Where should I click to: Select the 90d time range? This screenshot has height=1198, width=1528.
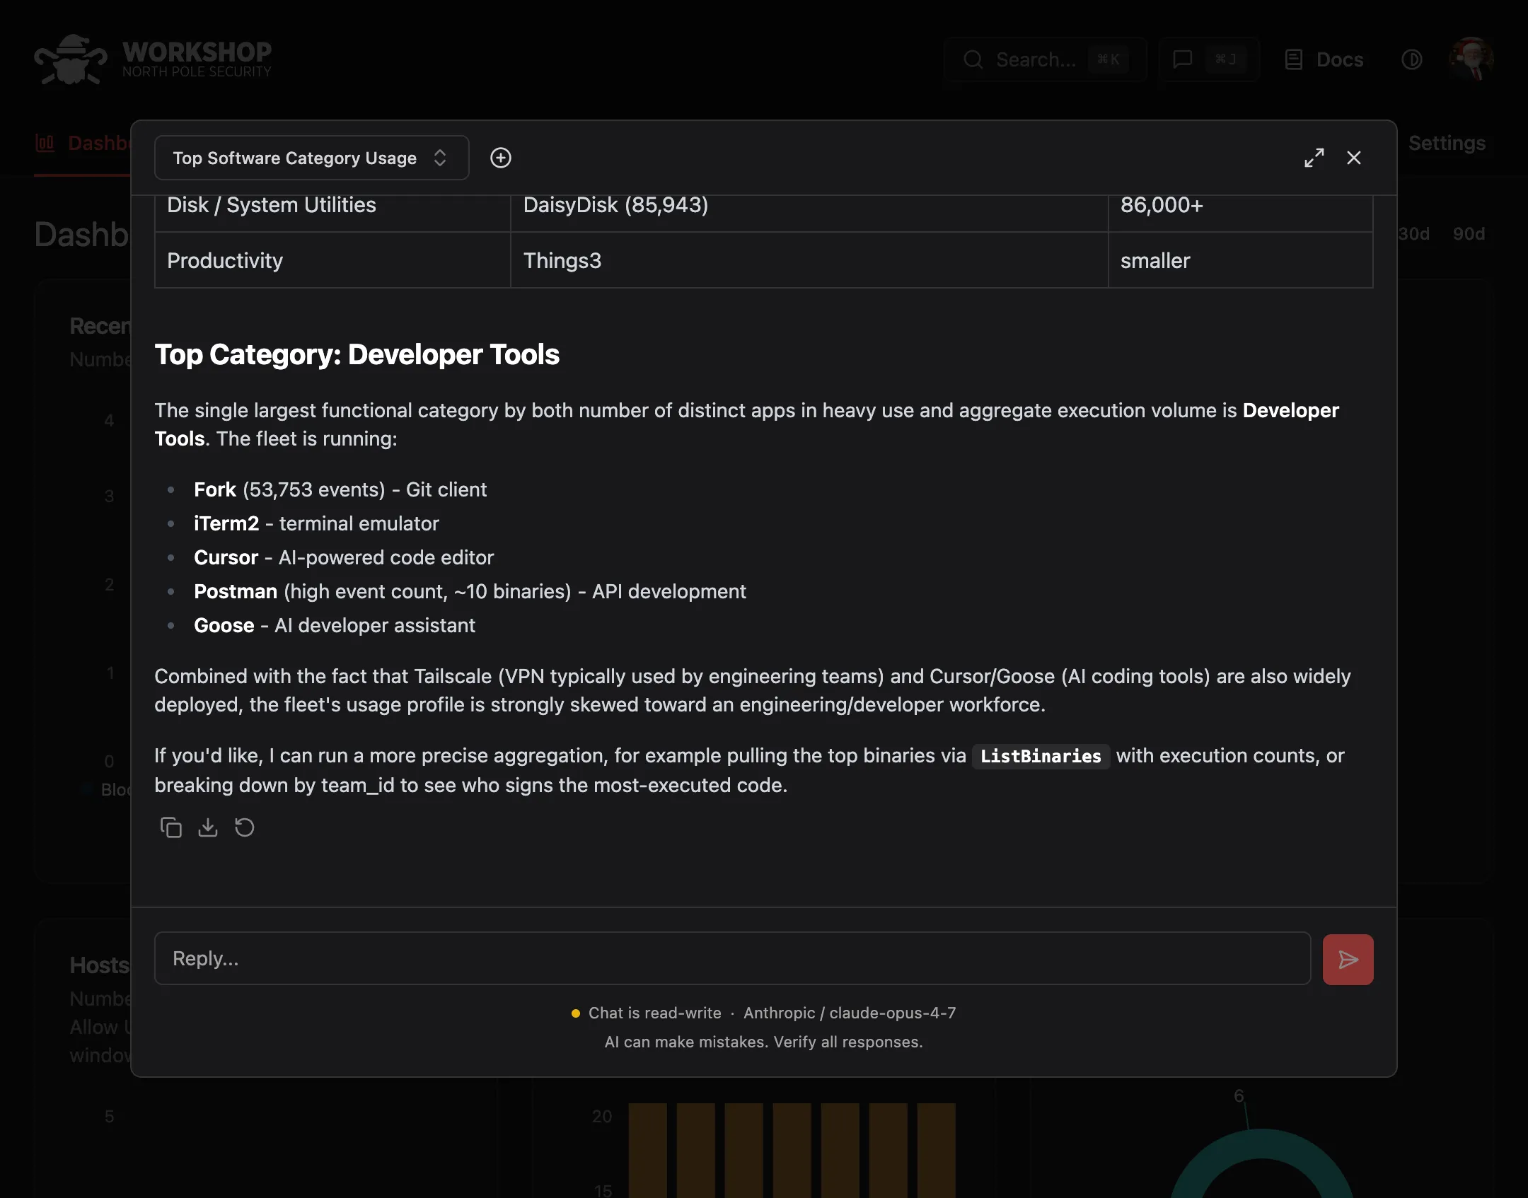click(x=1469, y=234)
